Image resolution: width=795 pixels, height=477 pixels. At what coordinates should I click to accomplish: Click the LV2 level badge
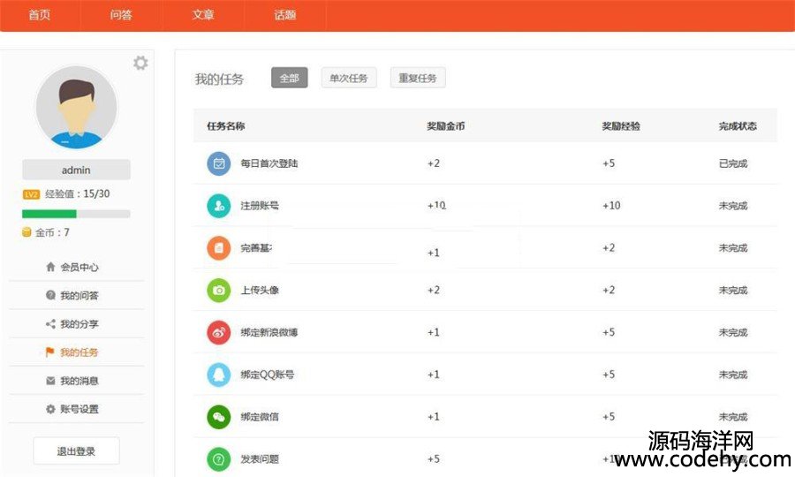coord(31,194)
